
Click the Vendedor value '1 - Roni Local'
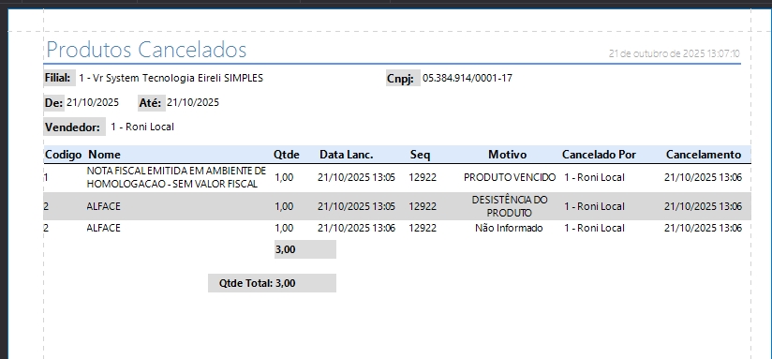coord(142,127)
